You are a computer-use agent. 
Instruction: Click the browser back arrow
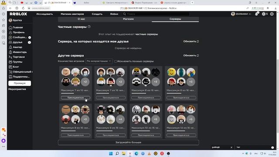pos(10,8)
